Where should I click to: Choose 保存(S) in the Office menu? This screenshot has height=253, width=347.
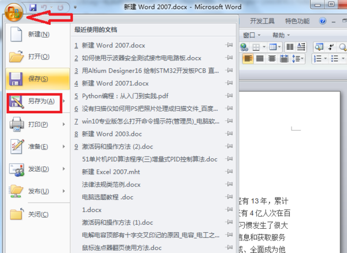pos(38,79)
